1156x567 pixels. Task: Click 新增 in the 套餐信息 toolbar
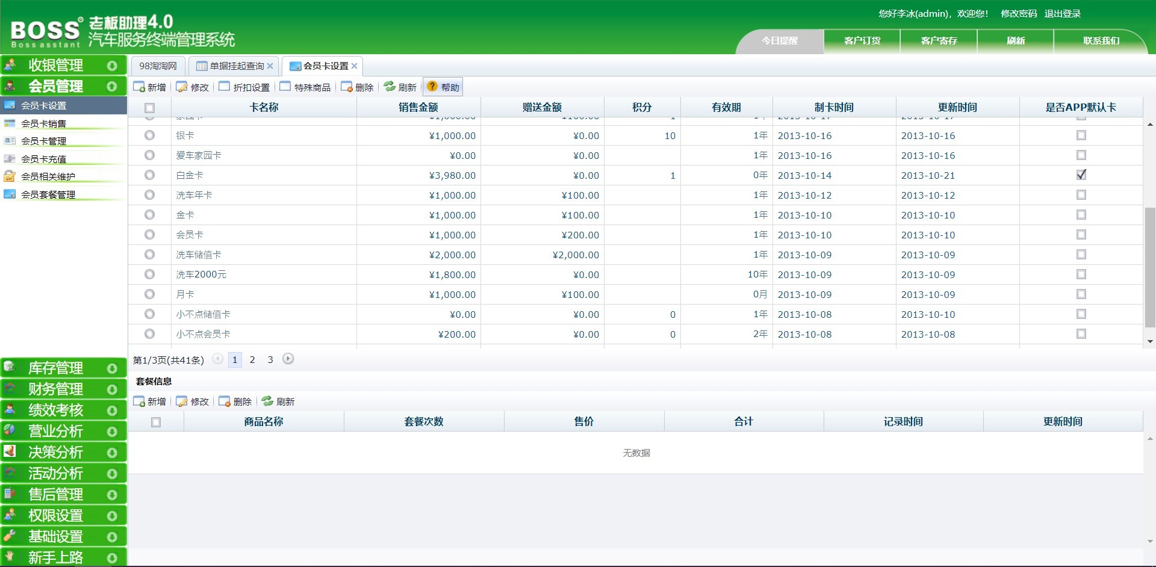[150, 401]
